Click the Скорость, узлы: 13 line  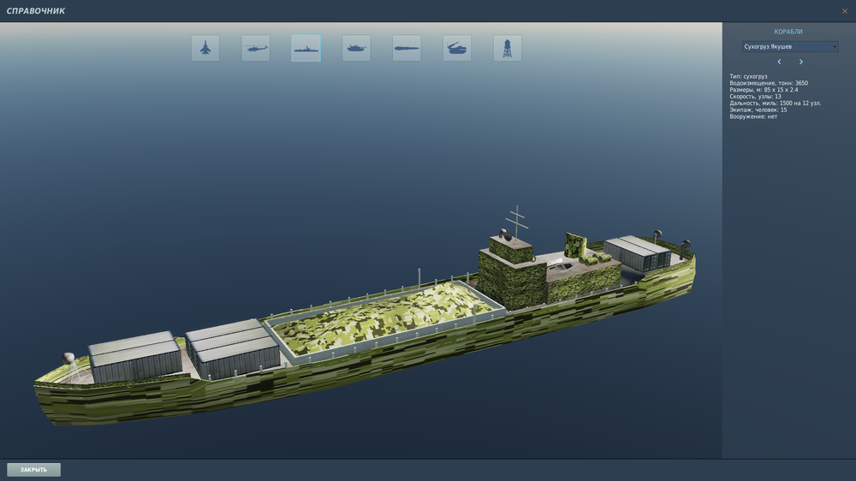(x=755, y=96)
